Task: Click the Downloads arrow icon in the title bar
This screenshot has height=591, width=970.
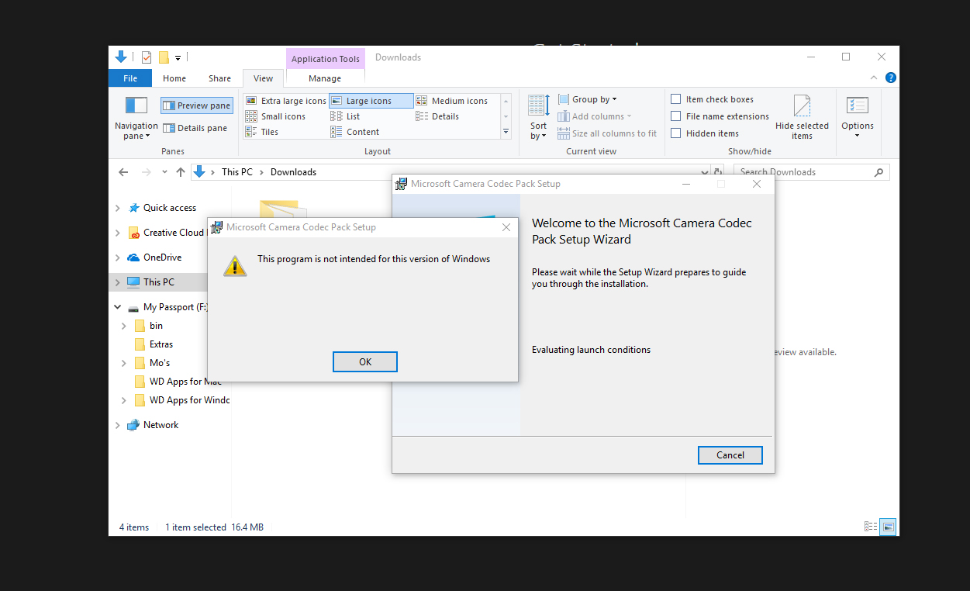Action: [121, 57]
